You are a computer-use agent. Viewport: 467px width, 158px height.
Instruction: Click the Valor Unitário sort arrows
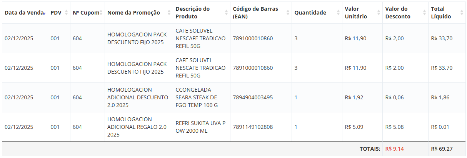point(379,13)
